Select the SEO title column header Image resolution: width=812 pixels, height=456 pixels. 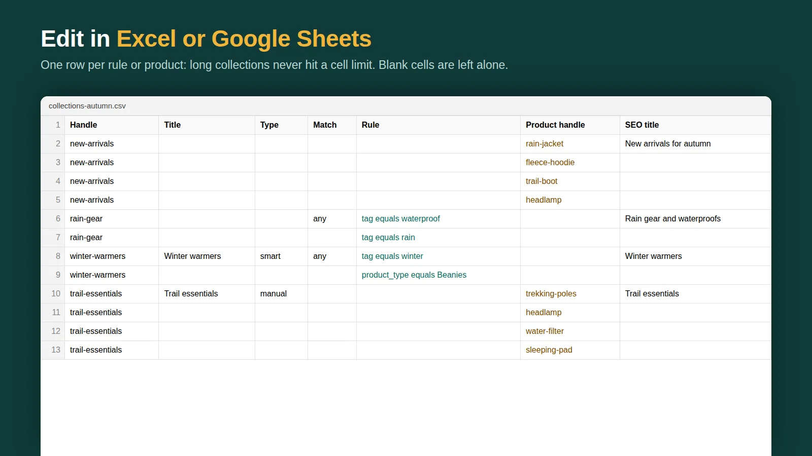tap(695, 125)
